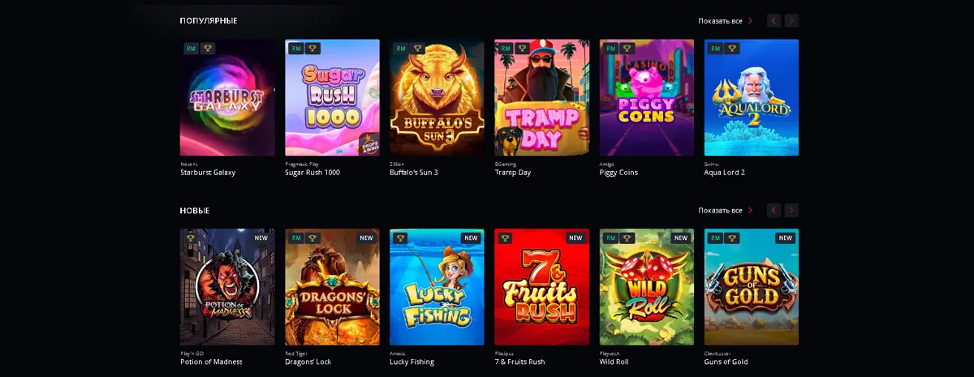Go to next page of Популярные carousel
Viewport: 974px width, 377px height.
pos(791,20)
